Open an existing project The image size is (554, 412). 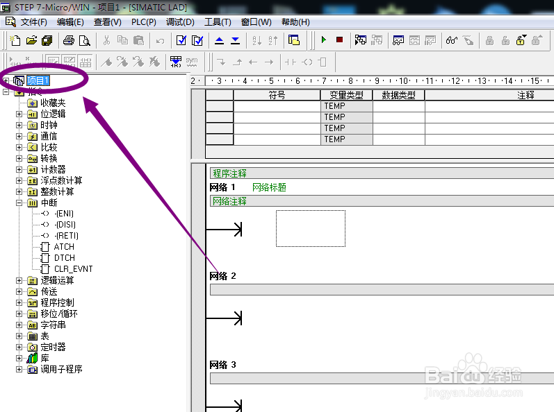[x=31, y=40]
